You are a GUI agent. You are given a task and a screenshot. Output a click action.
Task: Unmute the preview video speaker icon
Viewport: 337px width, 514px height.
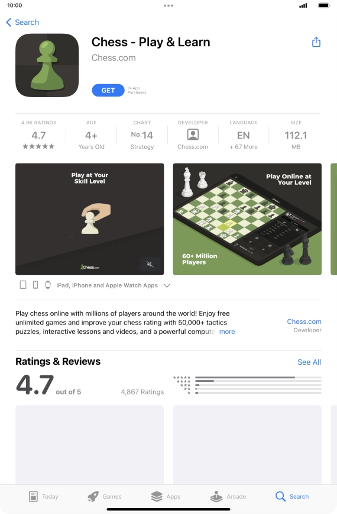pyautogui.click(x=150, y=264)
